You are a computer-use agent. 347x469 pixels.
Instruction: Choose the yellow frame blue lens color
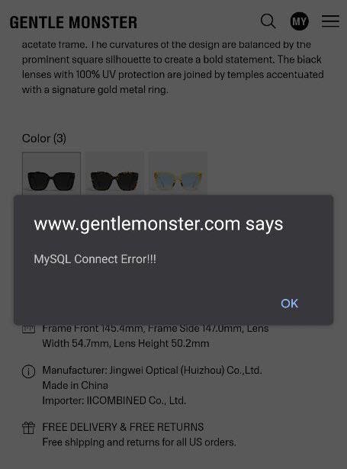178,174
